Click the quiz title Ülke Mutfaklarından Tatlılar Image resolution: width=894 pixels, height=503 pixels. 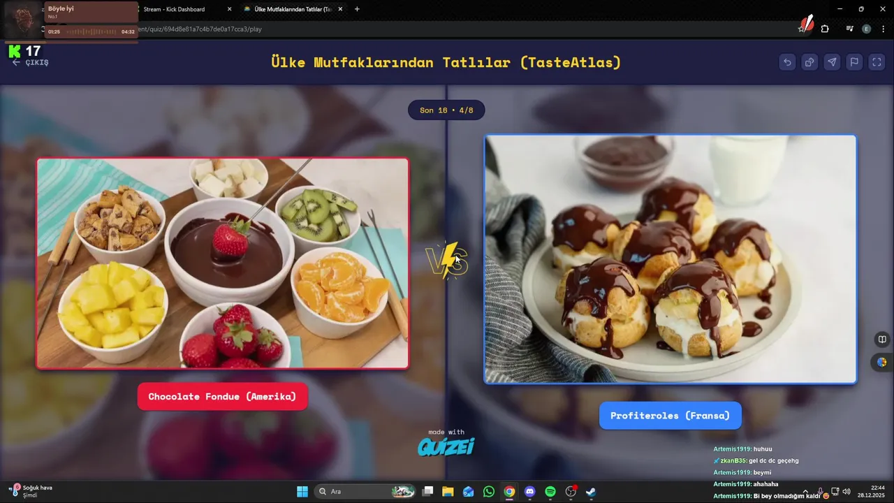point(446,62)
